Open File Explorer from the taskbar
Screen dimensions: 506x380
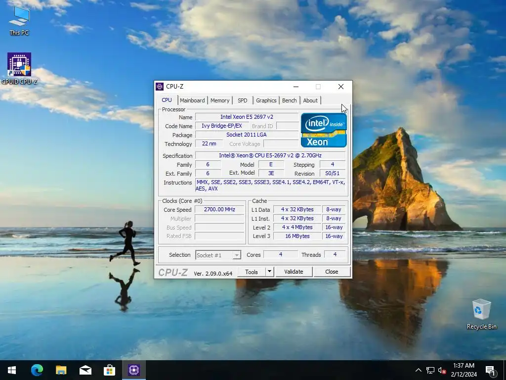pos(61,370)
